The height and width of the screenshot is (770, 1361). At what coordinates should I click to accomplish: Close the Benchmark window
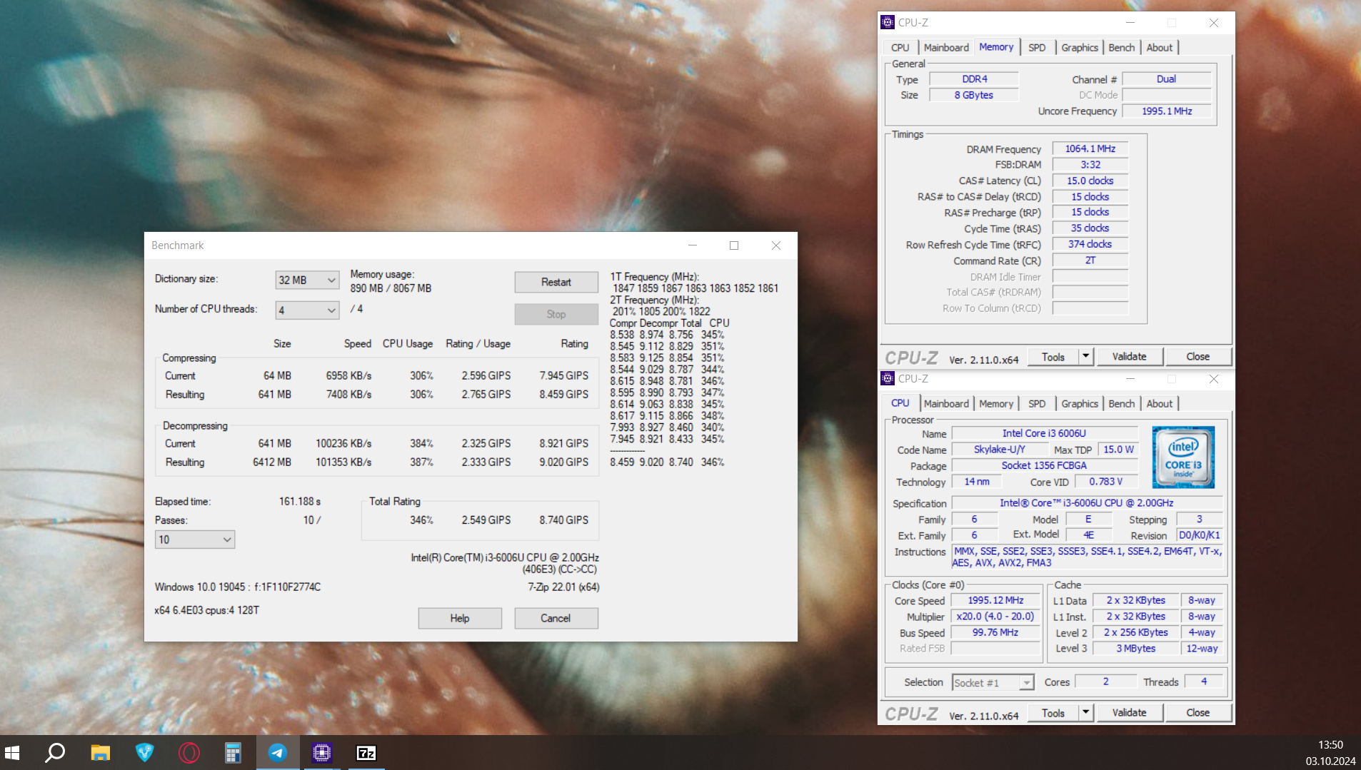(x=776, y=245)
